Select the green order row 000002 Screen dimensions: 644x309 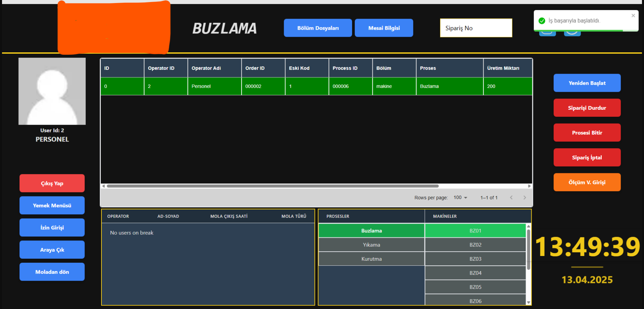click(316, 86)
